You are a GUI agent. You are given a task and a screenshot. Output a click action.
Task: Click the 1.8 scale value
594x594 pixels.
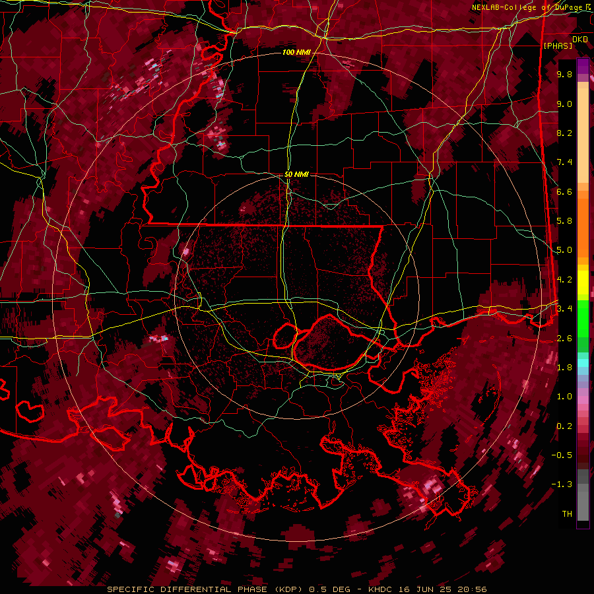pyautogui.click(x=564, y=368)
